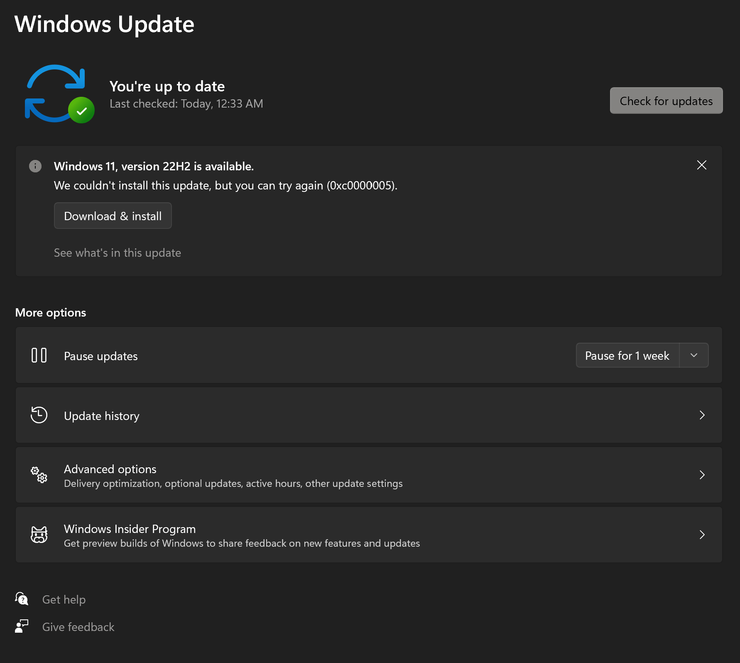Click the Get help icon
Screen dimensions: 740x663
pos(22,599)
